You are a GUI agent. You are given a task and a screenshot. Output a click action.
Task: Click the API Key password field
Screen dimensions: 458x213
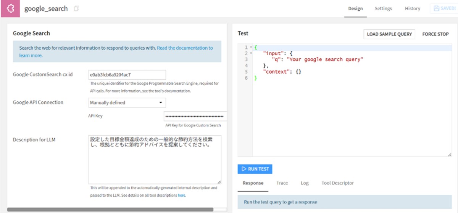click(x=195, y=116)
